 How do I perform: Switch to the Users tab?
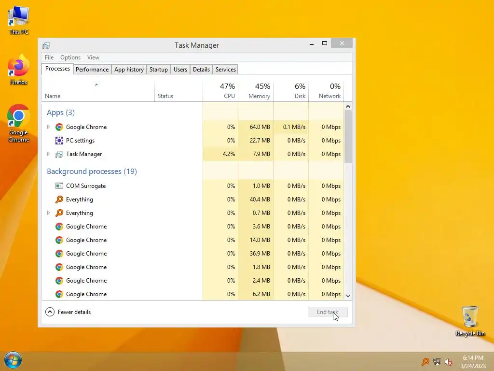pyautogui.click(x=180, y=70)
